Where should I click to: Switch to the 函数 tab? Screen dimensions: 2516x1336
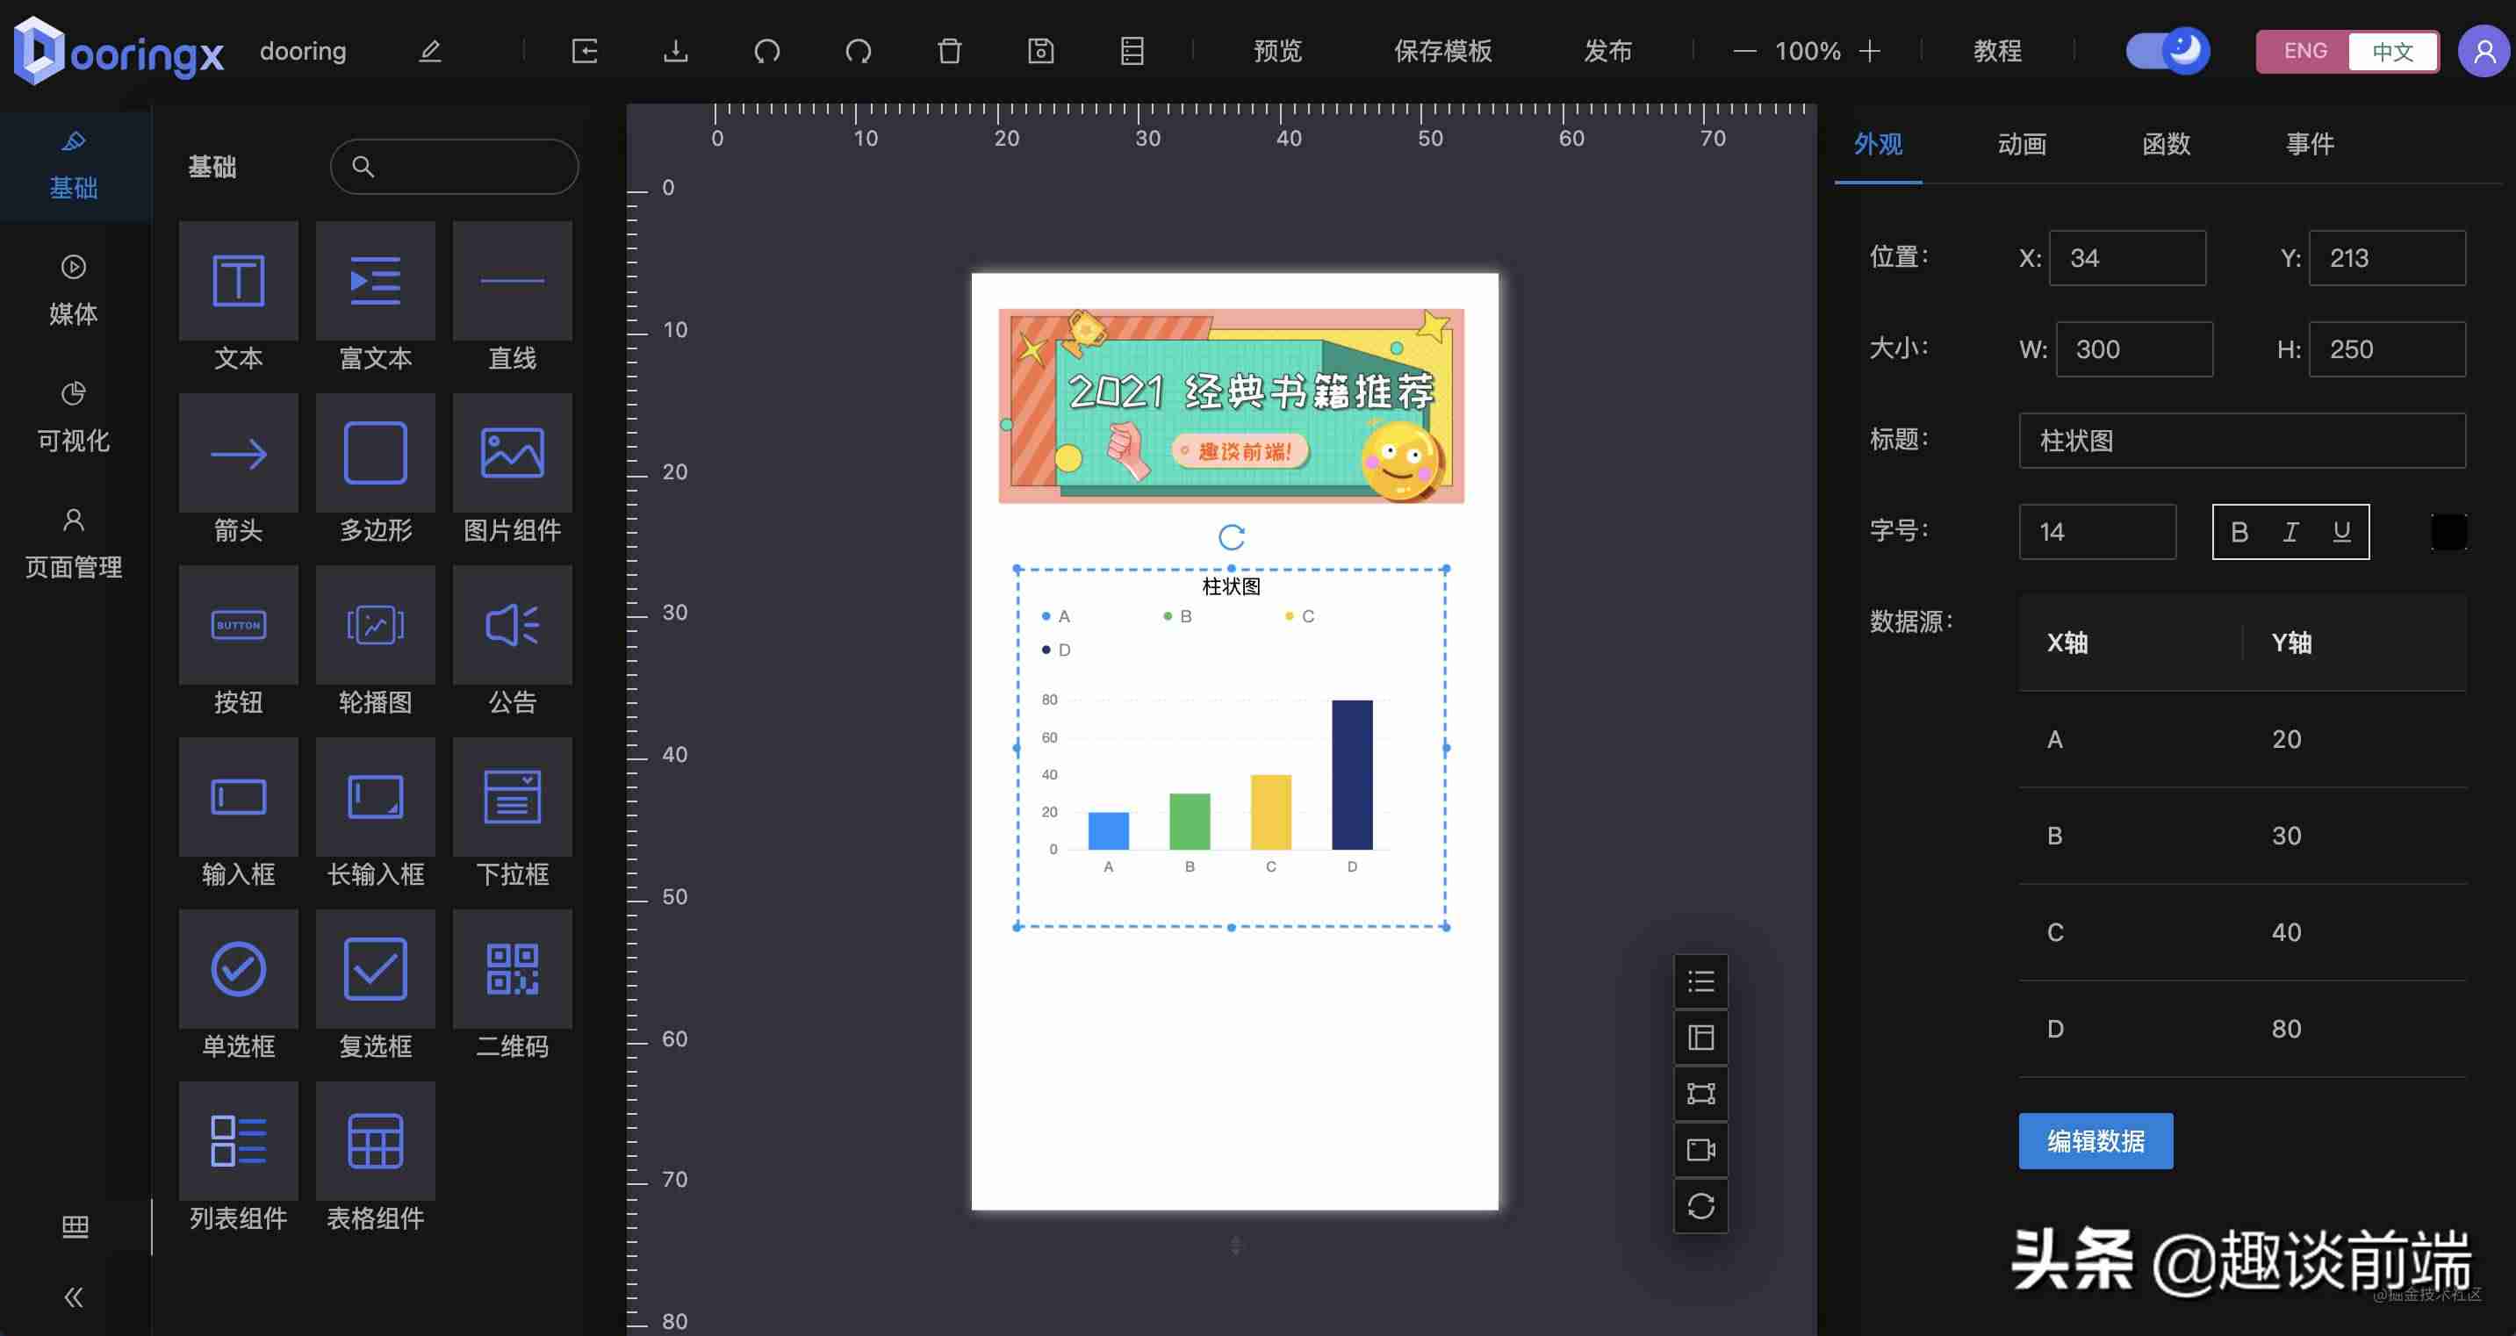(x=2167, y=145)
